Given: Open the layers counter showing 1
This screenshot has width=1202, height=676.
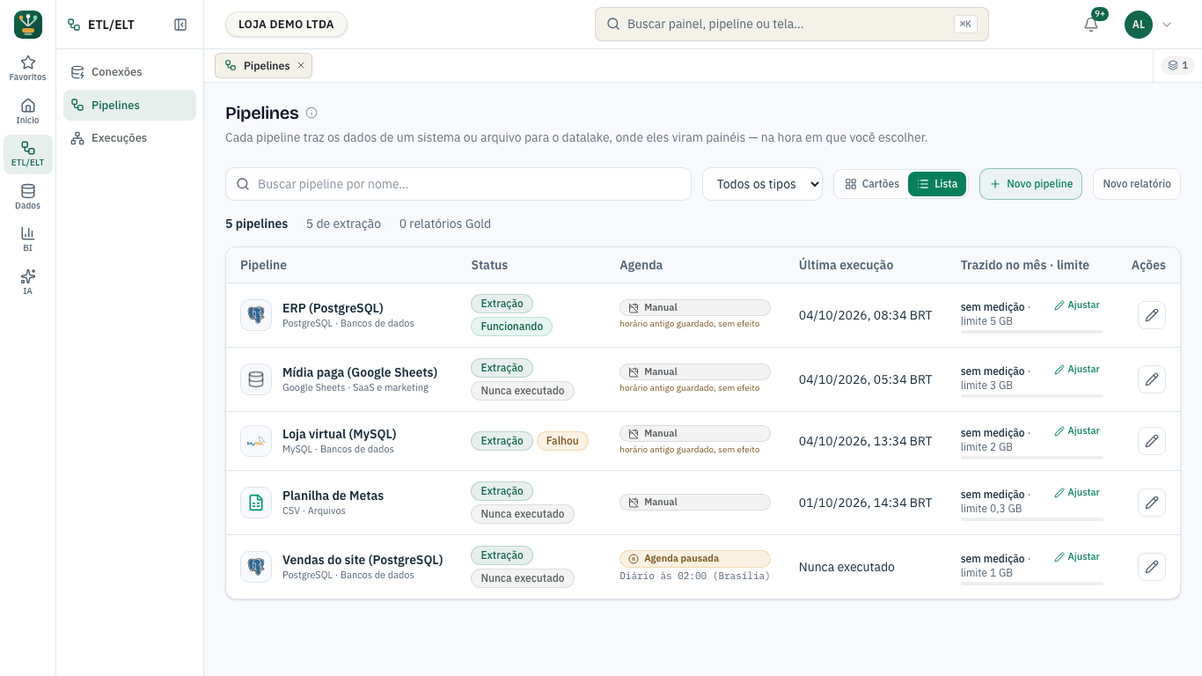Looking at the screenshot, I should (1177, 65).
